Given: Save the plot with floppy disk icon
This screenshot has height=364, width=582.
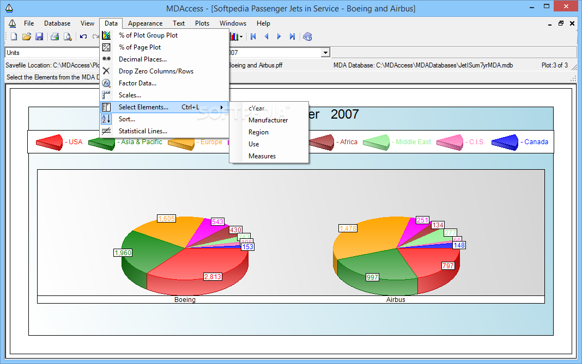Looking at the screenshot, I should pyautogui.click(x=39, y=36).
